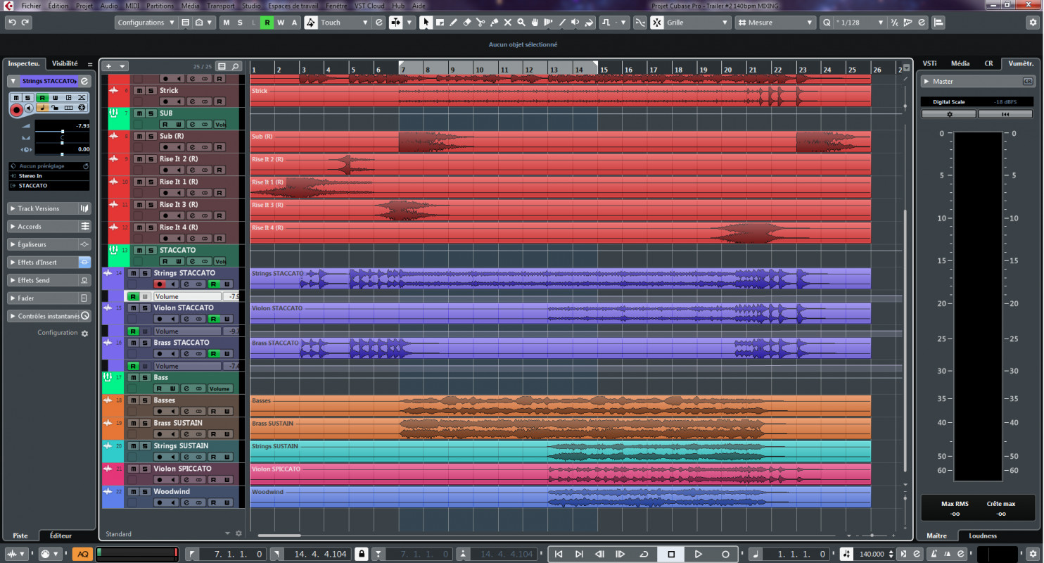Click the Aucun préréglage preset field
1044x563 pixels.
point(49,166)
